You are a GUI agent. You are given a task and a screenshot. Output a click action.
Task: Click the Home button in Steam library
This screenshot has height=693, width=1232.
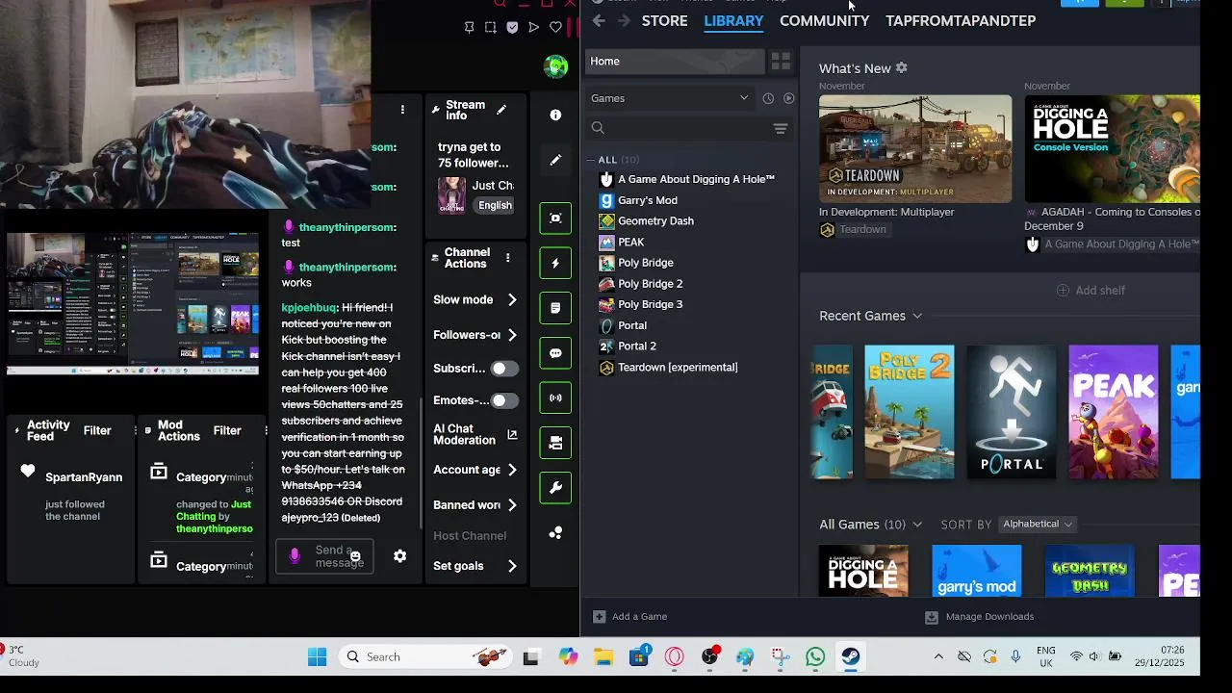(675, 62)
